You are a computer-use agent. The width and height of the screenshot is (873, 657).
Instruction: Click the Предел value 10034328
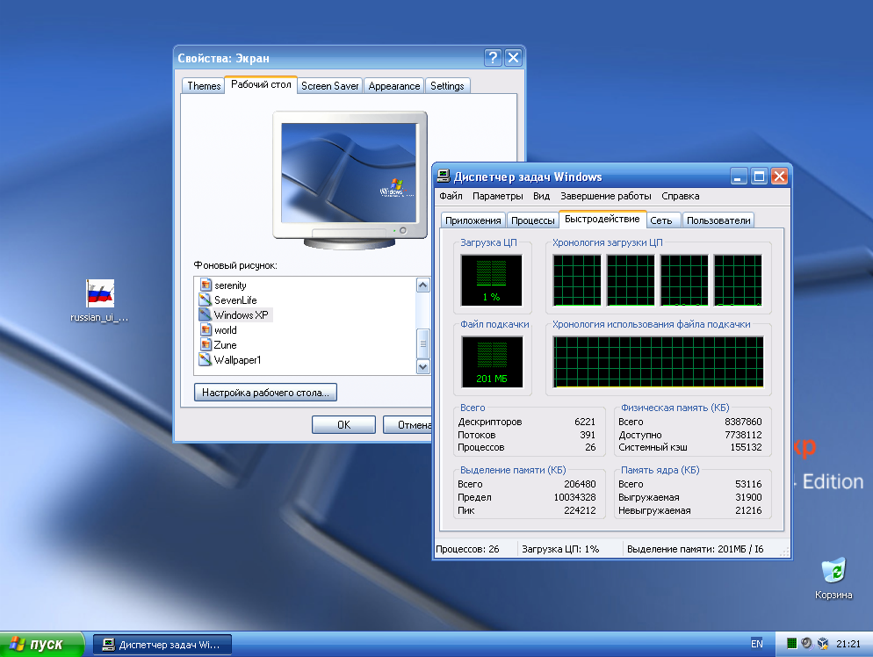pyautogui.click(x=574, y=496)
